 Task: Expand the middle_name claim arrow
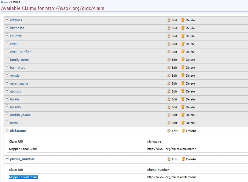click(7, 115)
